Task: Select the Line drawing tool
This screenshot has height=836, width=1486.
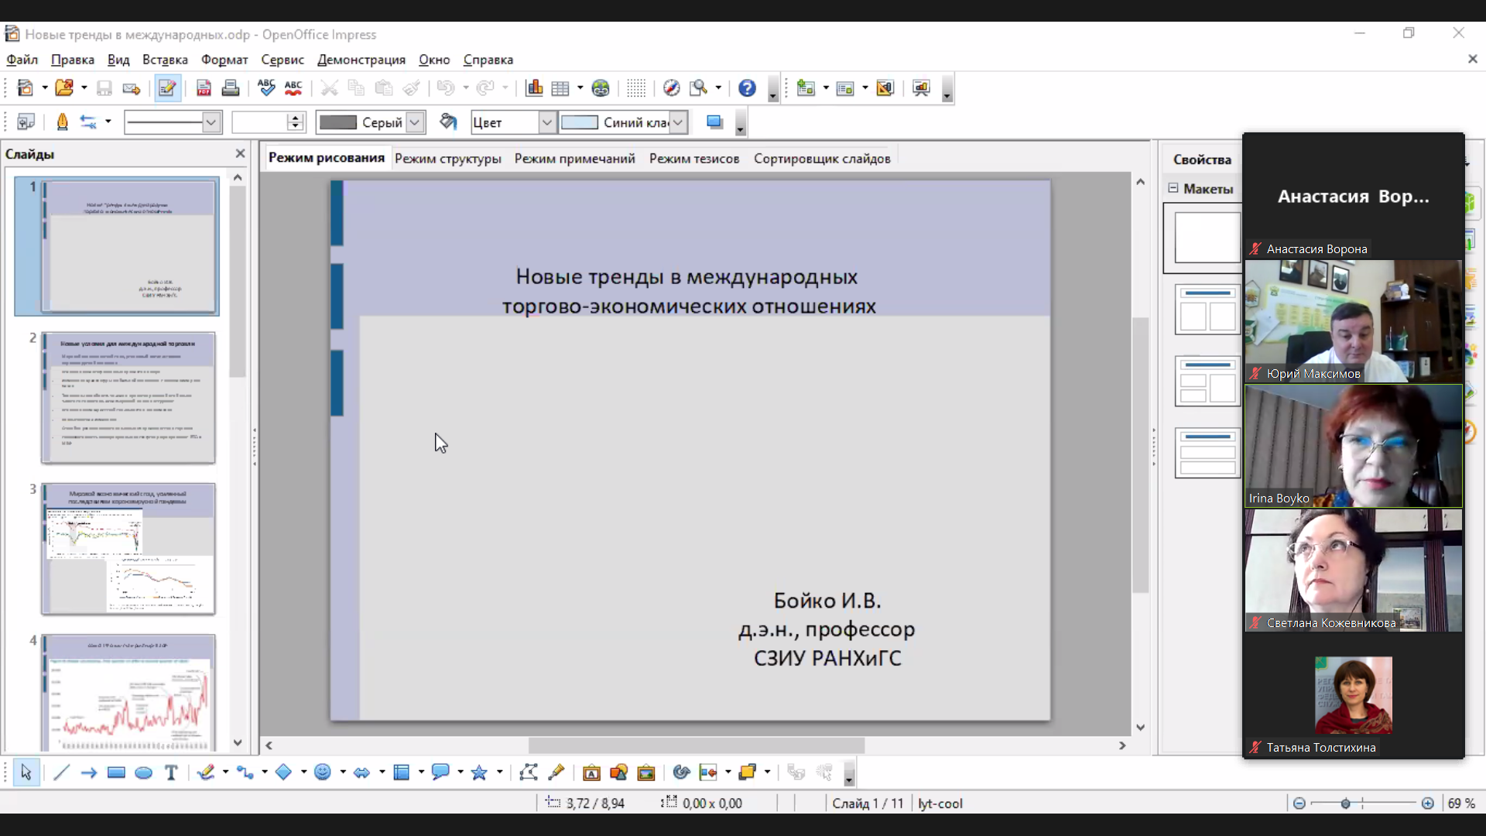Action: click(x=61, y=773)
